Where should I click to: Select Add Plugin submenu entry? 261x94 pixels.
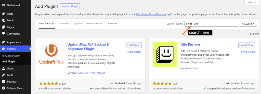point(8,61)
